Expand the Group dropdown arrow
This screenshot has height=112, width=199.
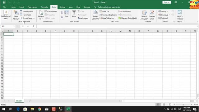pyautogui.click(x=168, y=12)
